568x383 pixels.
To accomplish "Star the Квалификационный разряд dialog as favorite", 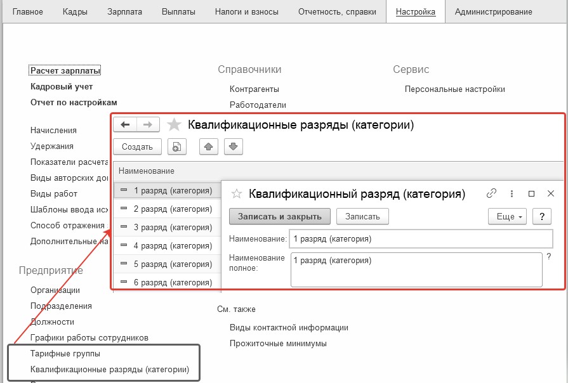I will coord(237,194).
